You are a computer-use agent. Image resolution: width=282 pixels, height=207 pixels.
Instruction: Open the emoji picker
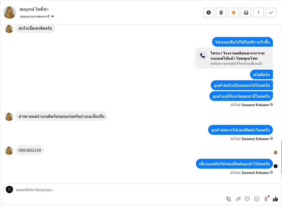click(x=257, y=199)
